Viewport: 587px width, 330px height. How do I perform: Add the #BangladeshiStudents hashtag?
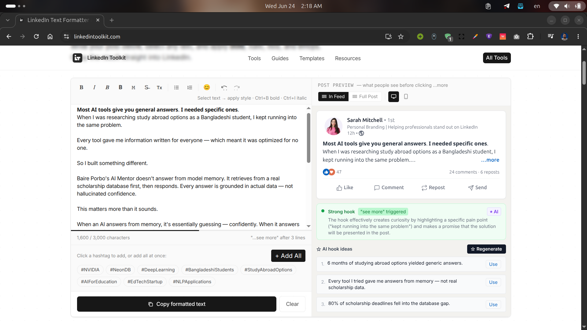[209, 270]
